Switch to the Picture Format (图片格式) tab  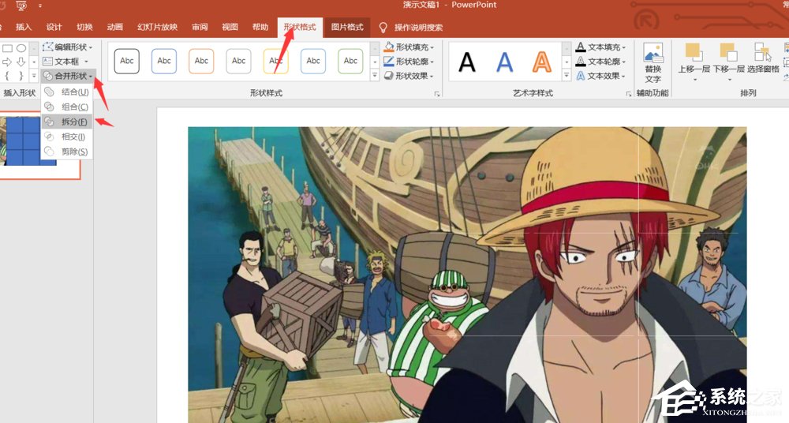click(347, 27)
